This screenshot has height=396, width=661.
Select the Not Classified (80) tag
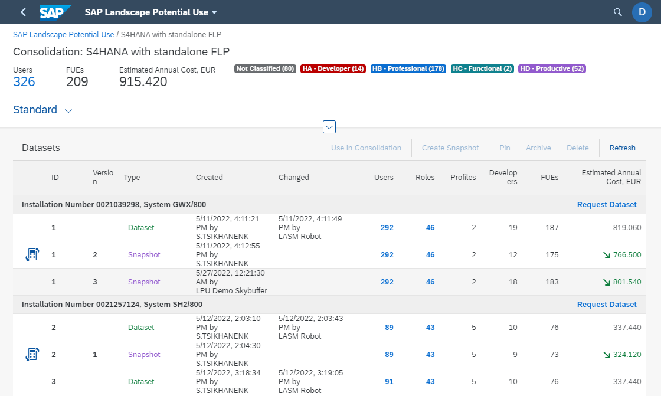pyautogui.click(x=265, y=68)
